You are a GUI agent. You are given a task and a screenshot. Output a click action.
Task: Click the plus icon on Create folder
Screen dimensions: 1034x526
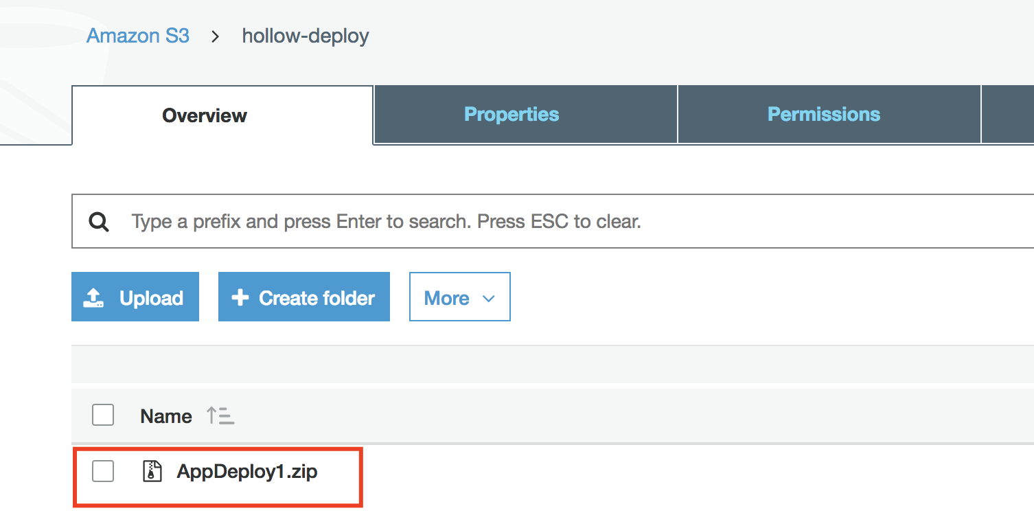(x=240, y=297)
